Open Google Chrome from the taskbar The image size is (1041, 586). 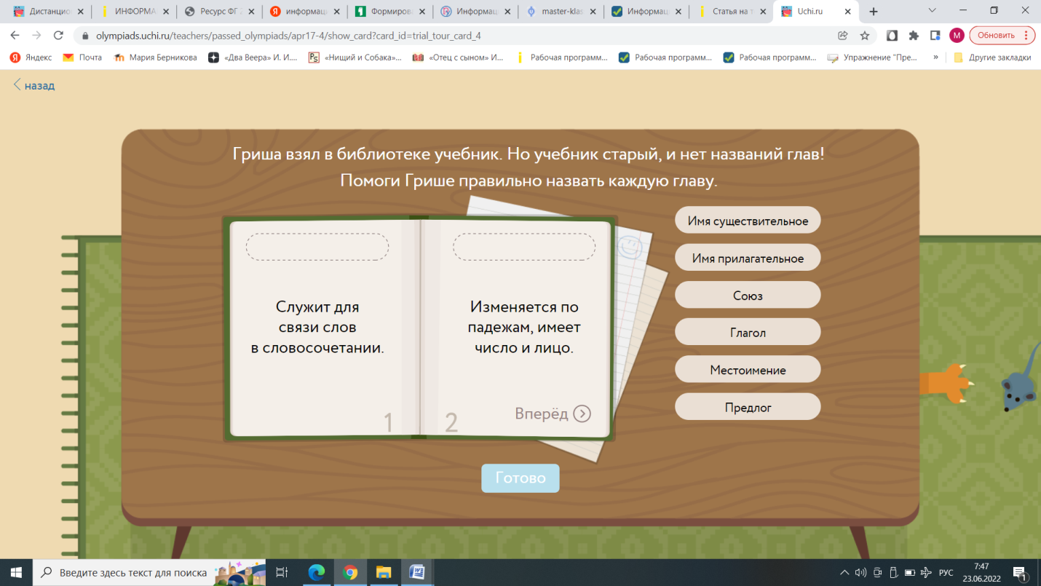pyautogui.click(x=350, y=572)
